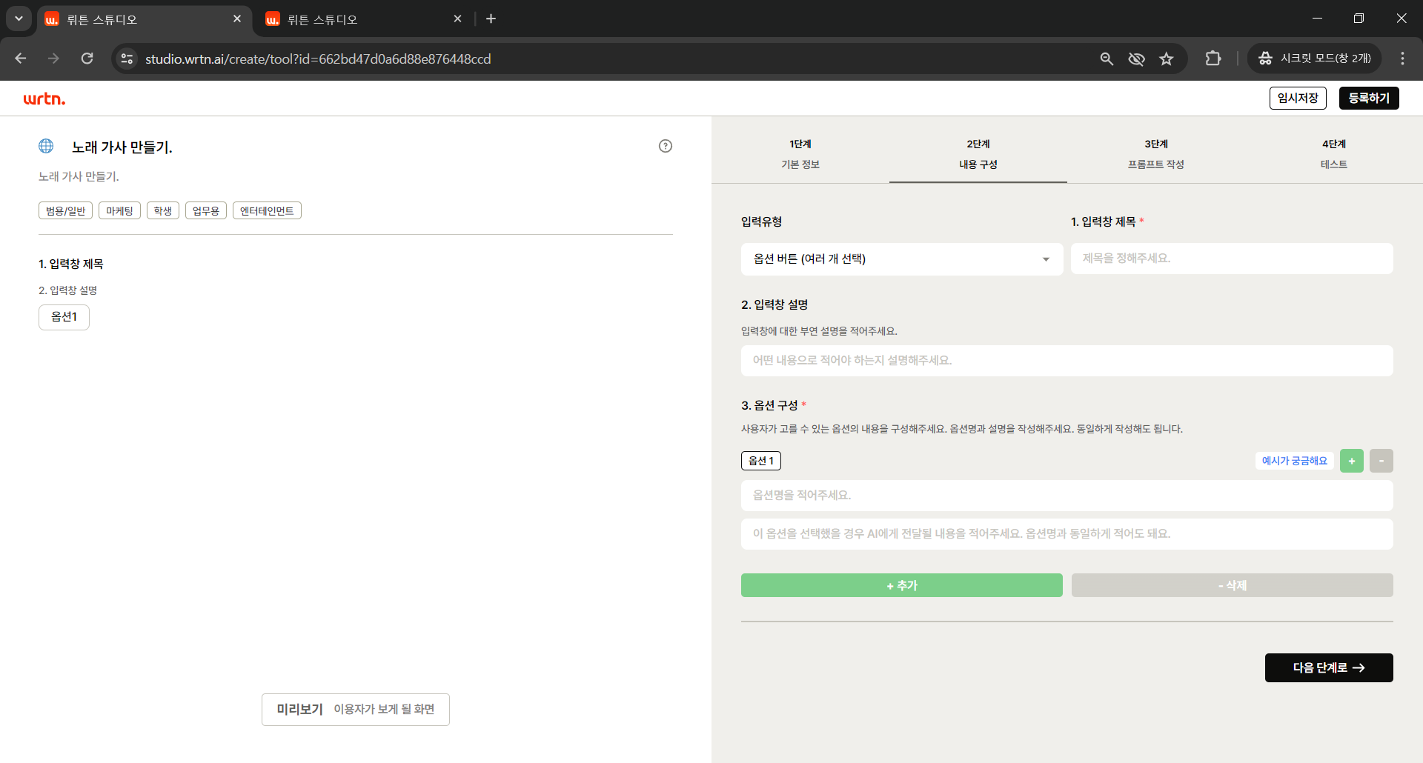Click the 학생 tag

[x=163, y=210]
